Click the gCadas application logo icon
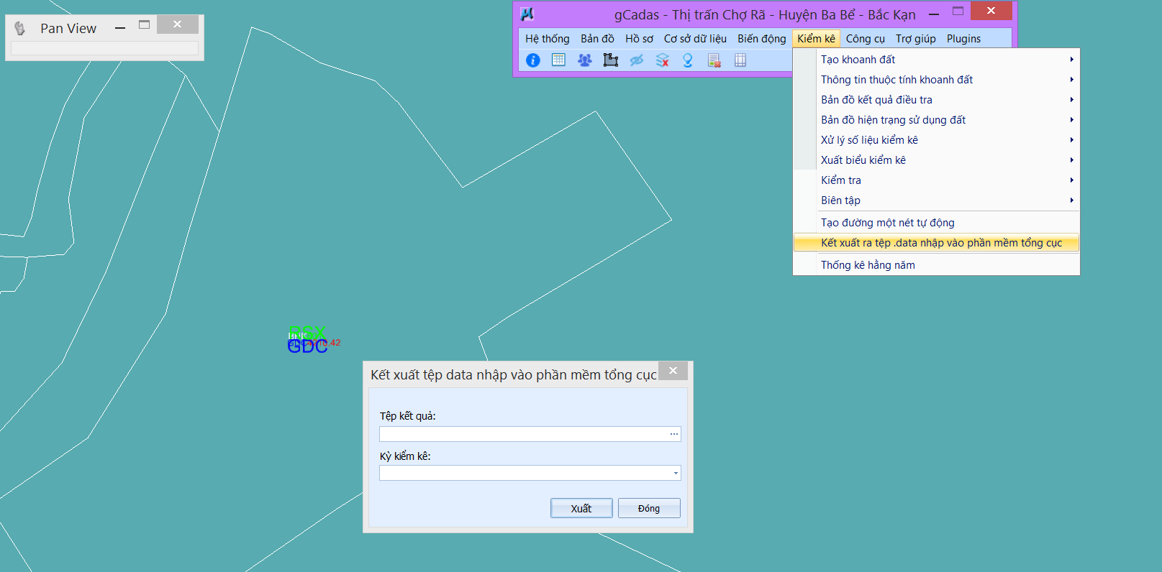The height and width of the screenshot is (572, 1162). 527,14
